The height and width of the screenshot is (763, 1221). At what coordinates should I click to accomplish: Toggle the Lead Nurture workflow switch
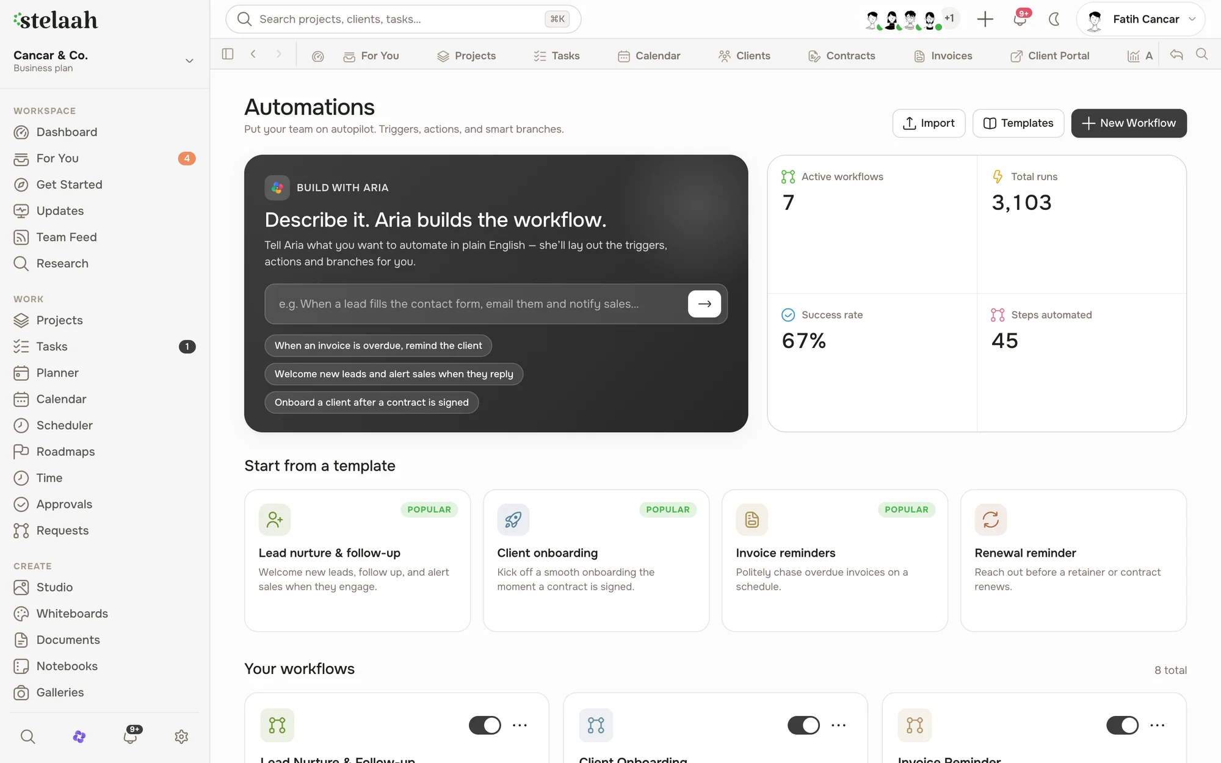[485, 725]
